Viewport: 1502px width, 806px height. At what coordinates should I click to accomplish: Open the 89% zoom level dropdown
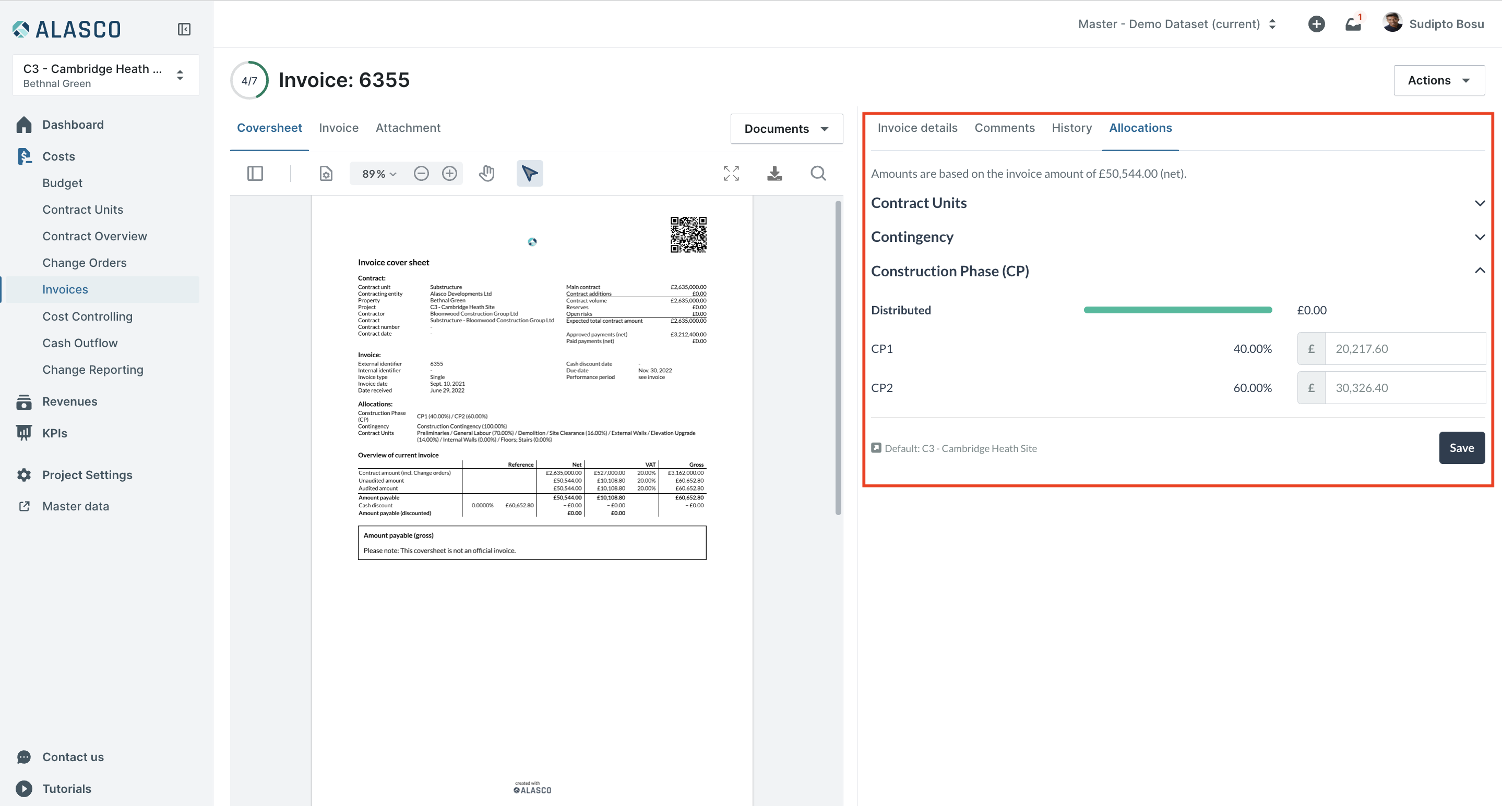coord(379,174)
